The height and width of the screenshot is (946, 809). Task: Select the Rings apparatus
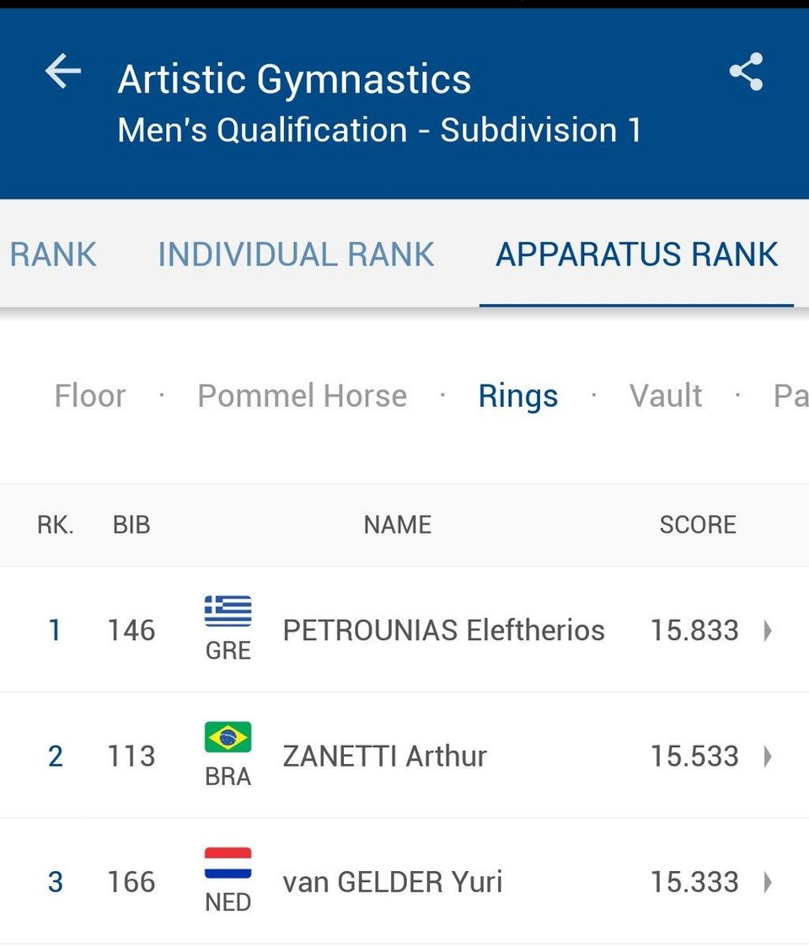coord(518,397)
